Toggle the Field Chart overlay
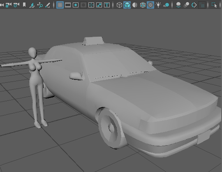The image size is (222, 172). click(x=91, y=5)
